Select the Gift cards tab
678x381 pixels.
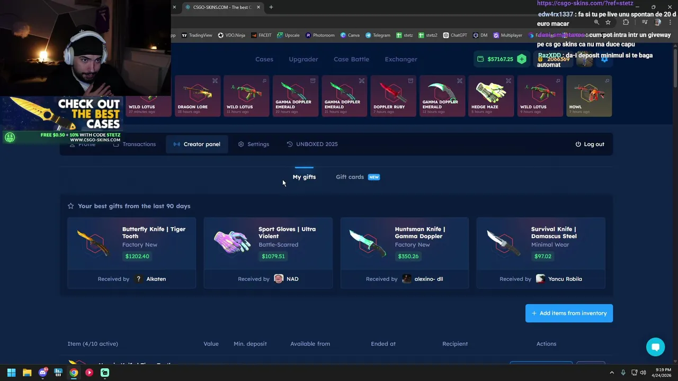(358, 177)
